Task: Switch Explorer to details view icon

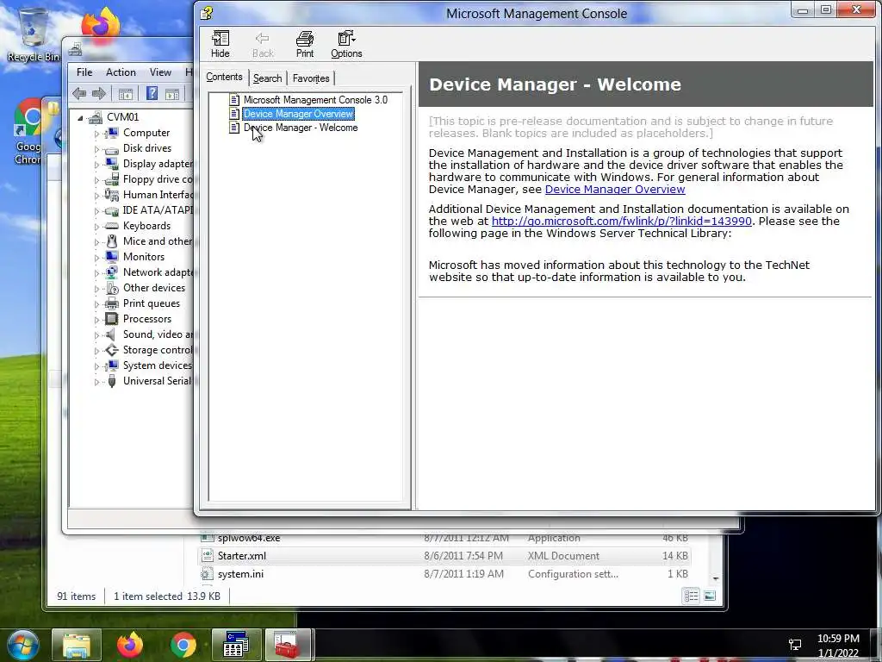Action: coord(692,596)
